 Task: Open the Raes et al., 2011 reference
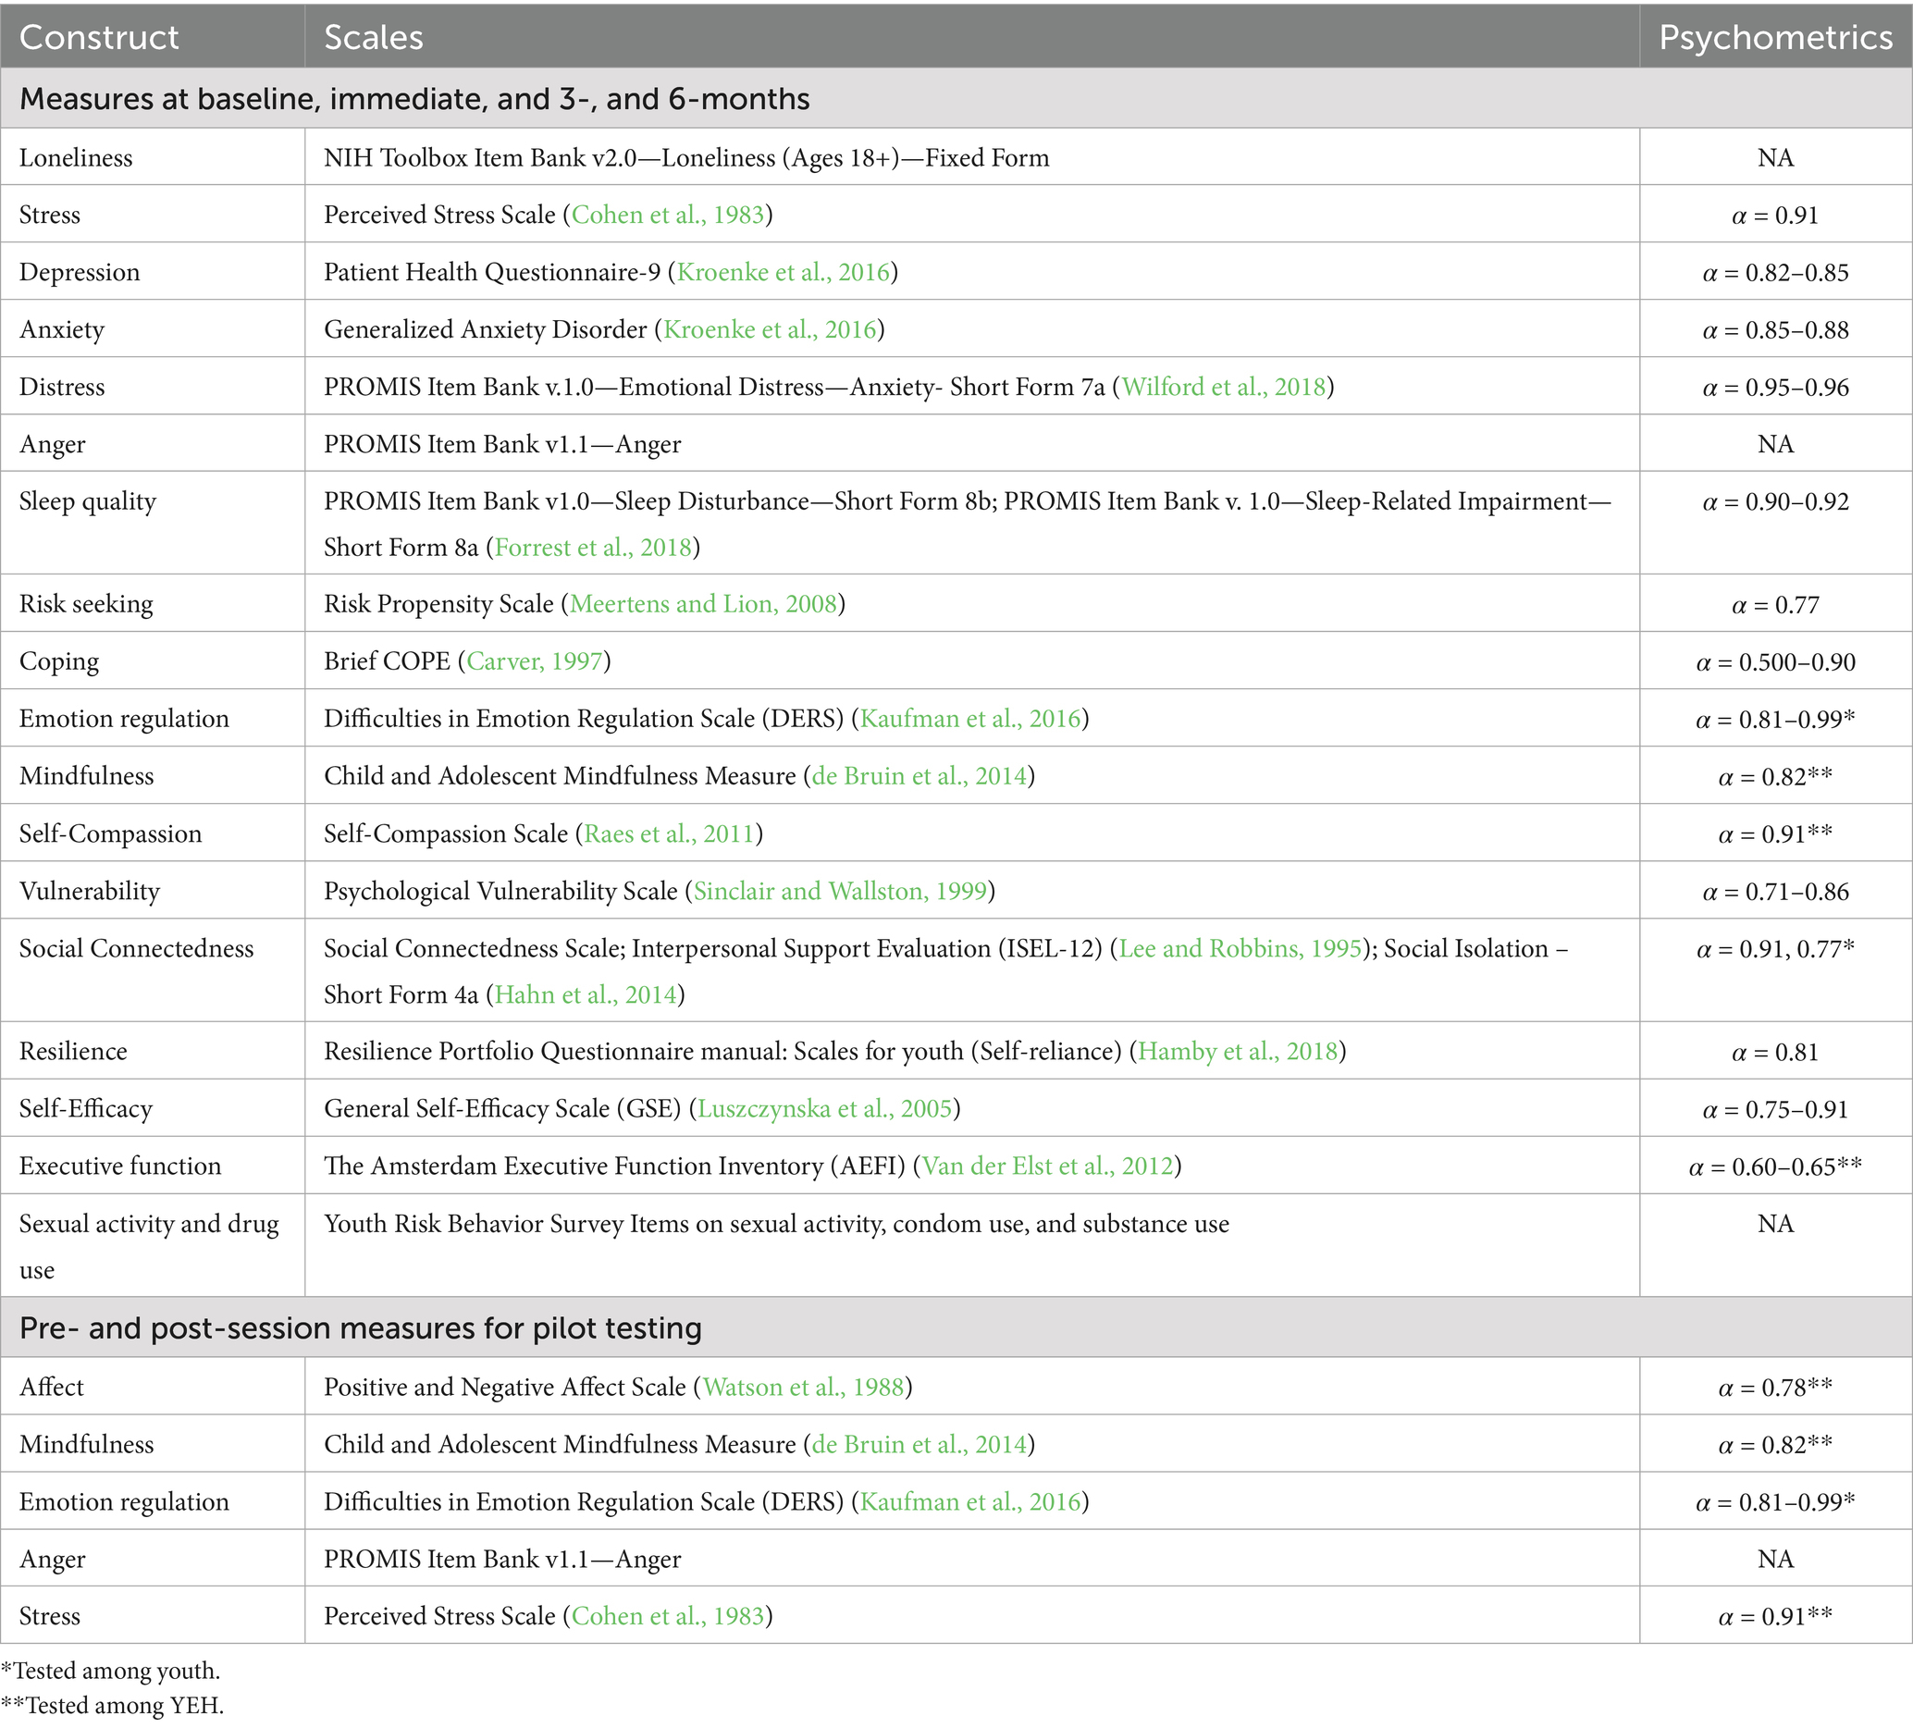(x=668, y=834)
